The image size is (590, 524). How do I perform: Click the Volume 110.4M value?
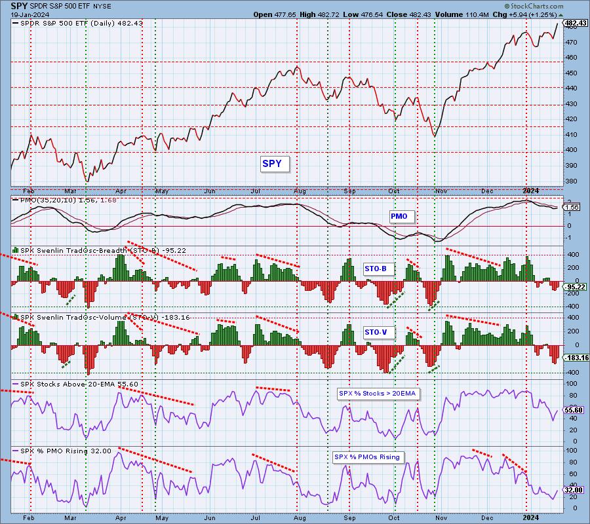tap(462, 14)
